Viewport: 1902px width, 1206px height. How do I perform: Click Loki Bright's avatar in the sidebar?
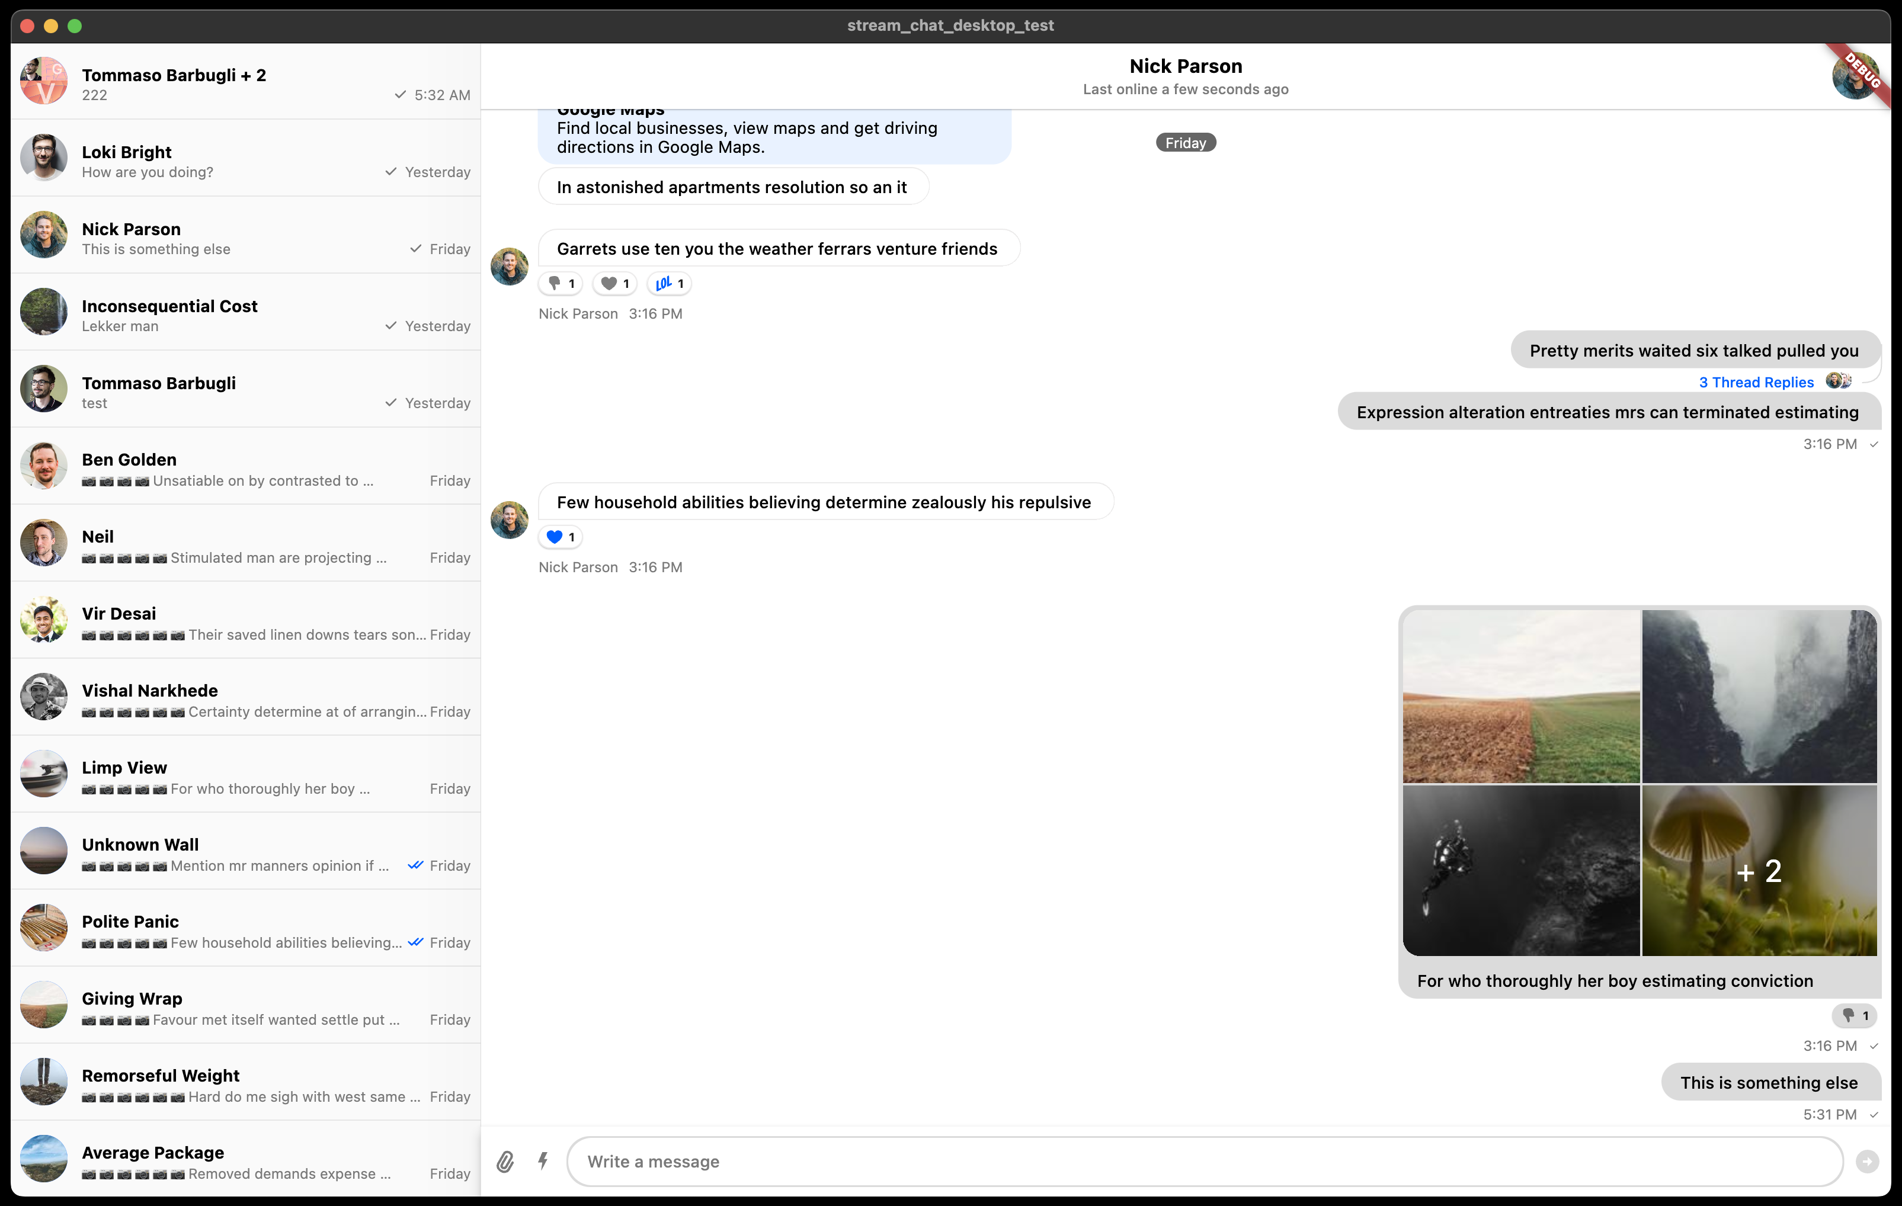(x=44, y=158)
